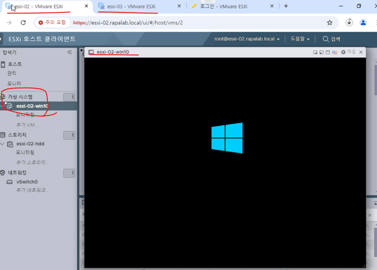Click 추가 VM... entry

point(27,125)
